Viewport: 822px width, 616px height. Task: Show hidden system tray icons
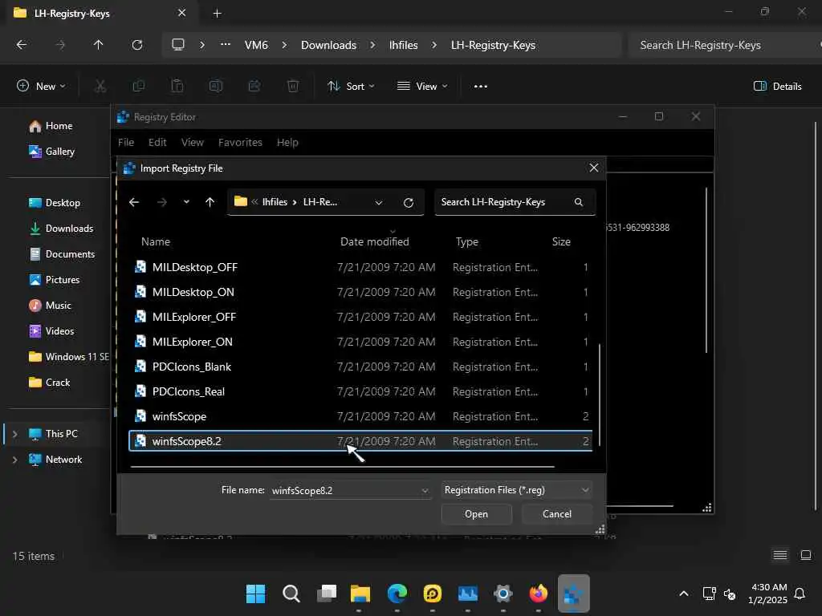[x=684, y=594]
